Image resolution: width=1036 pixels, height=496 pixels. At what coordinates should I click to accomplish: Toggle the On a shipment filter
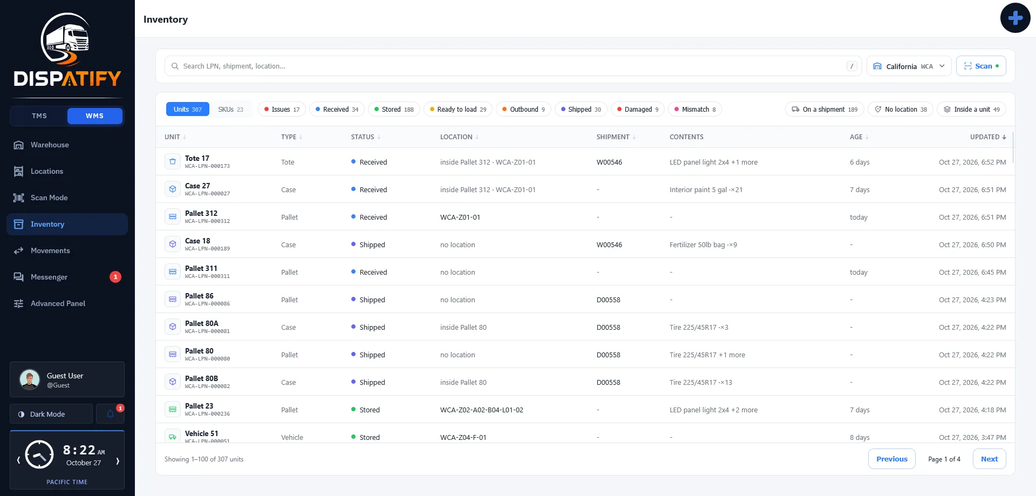pyautogui.click(x=824, y=109)
